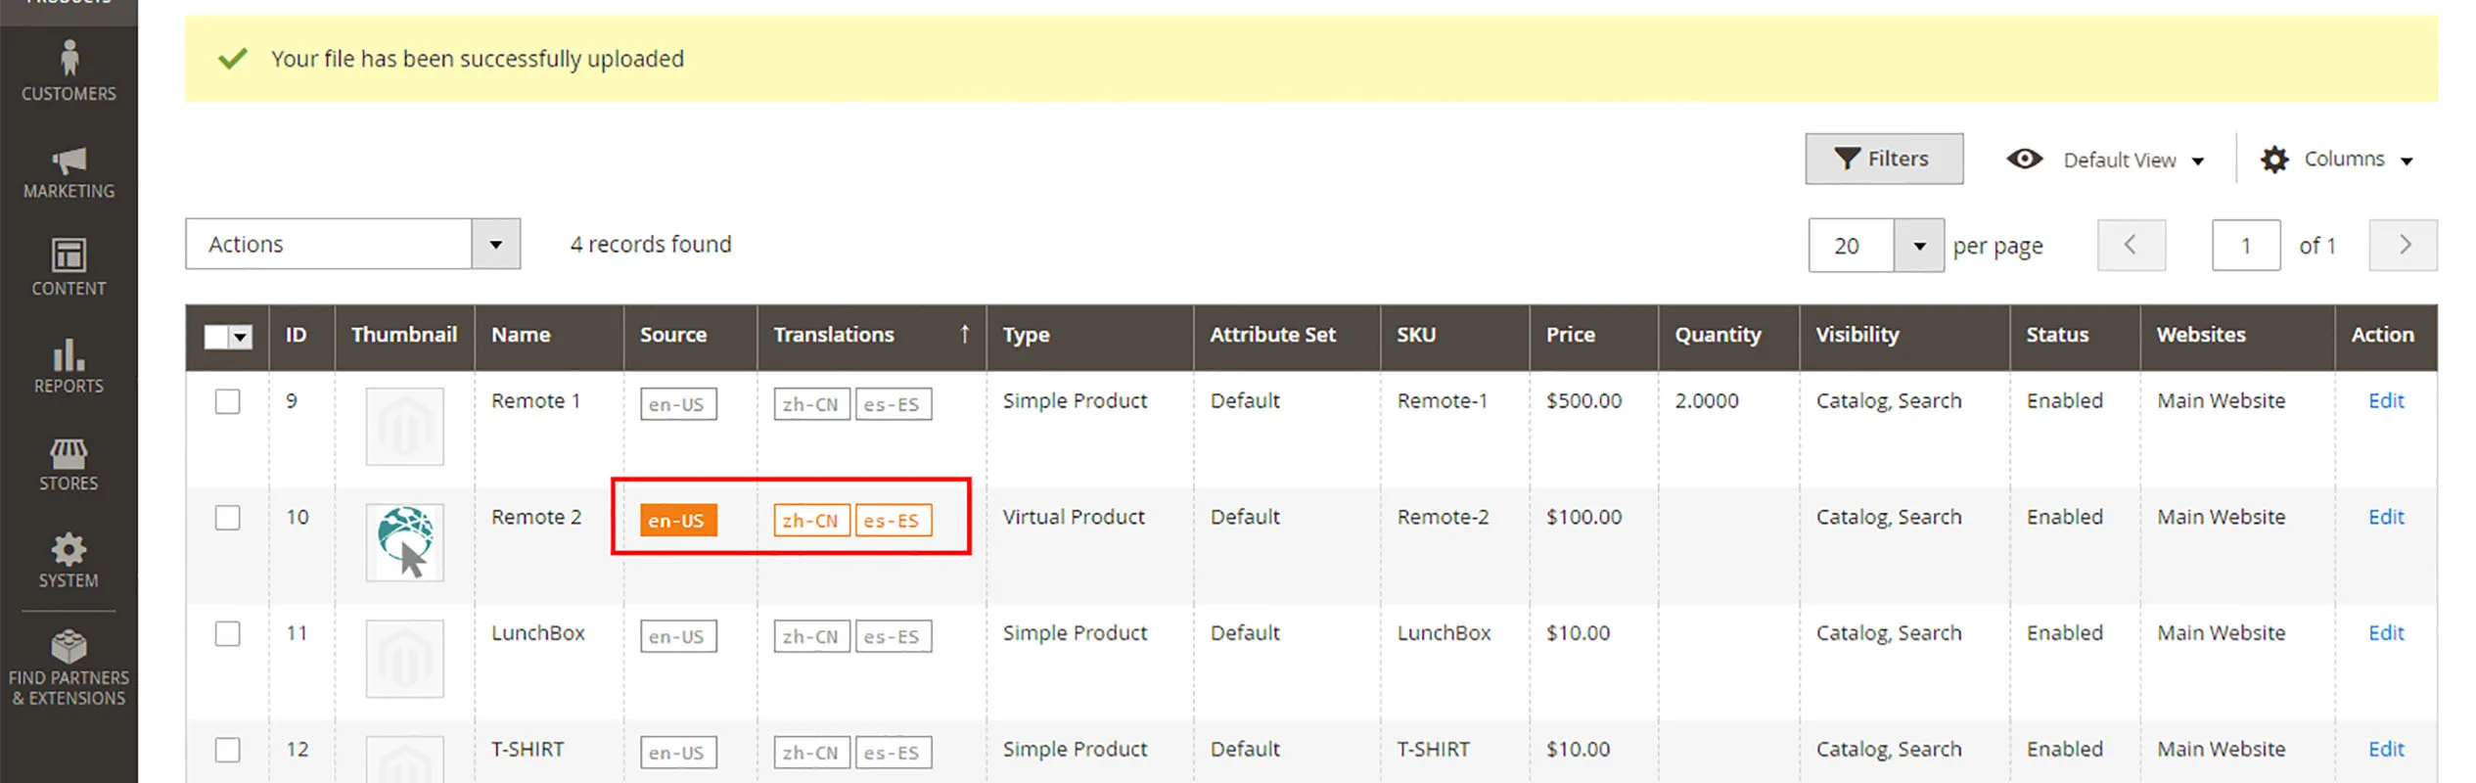Open the Content layout icon
Image resolution: width=2476 pixels, height=783 pixels.
pos(69,255)
